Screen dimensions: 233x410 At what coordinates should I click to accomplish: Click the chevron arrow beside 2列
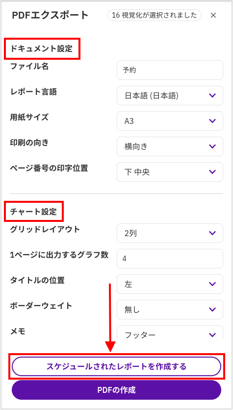point(212,233)
